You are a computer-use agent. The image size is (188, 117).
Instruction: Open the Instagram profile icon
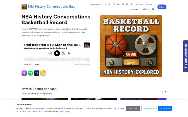(x=114, y=4)
